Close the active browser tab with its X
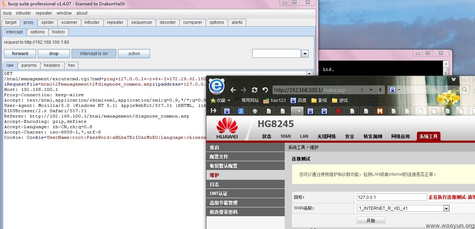Image resolution: width=475 pixels, height=229 pixels. [x=299, y=111]
